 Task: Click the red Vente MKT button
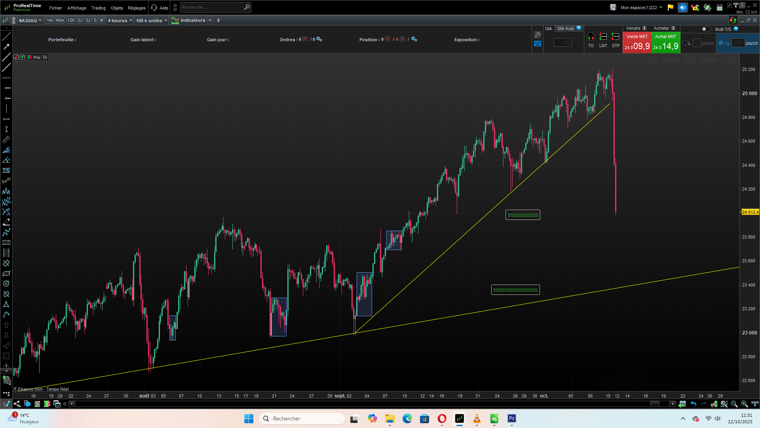coord(637,43)
